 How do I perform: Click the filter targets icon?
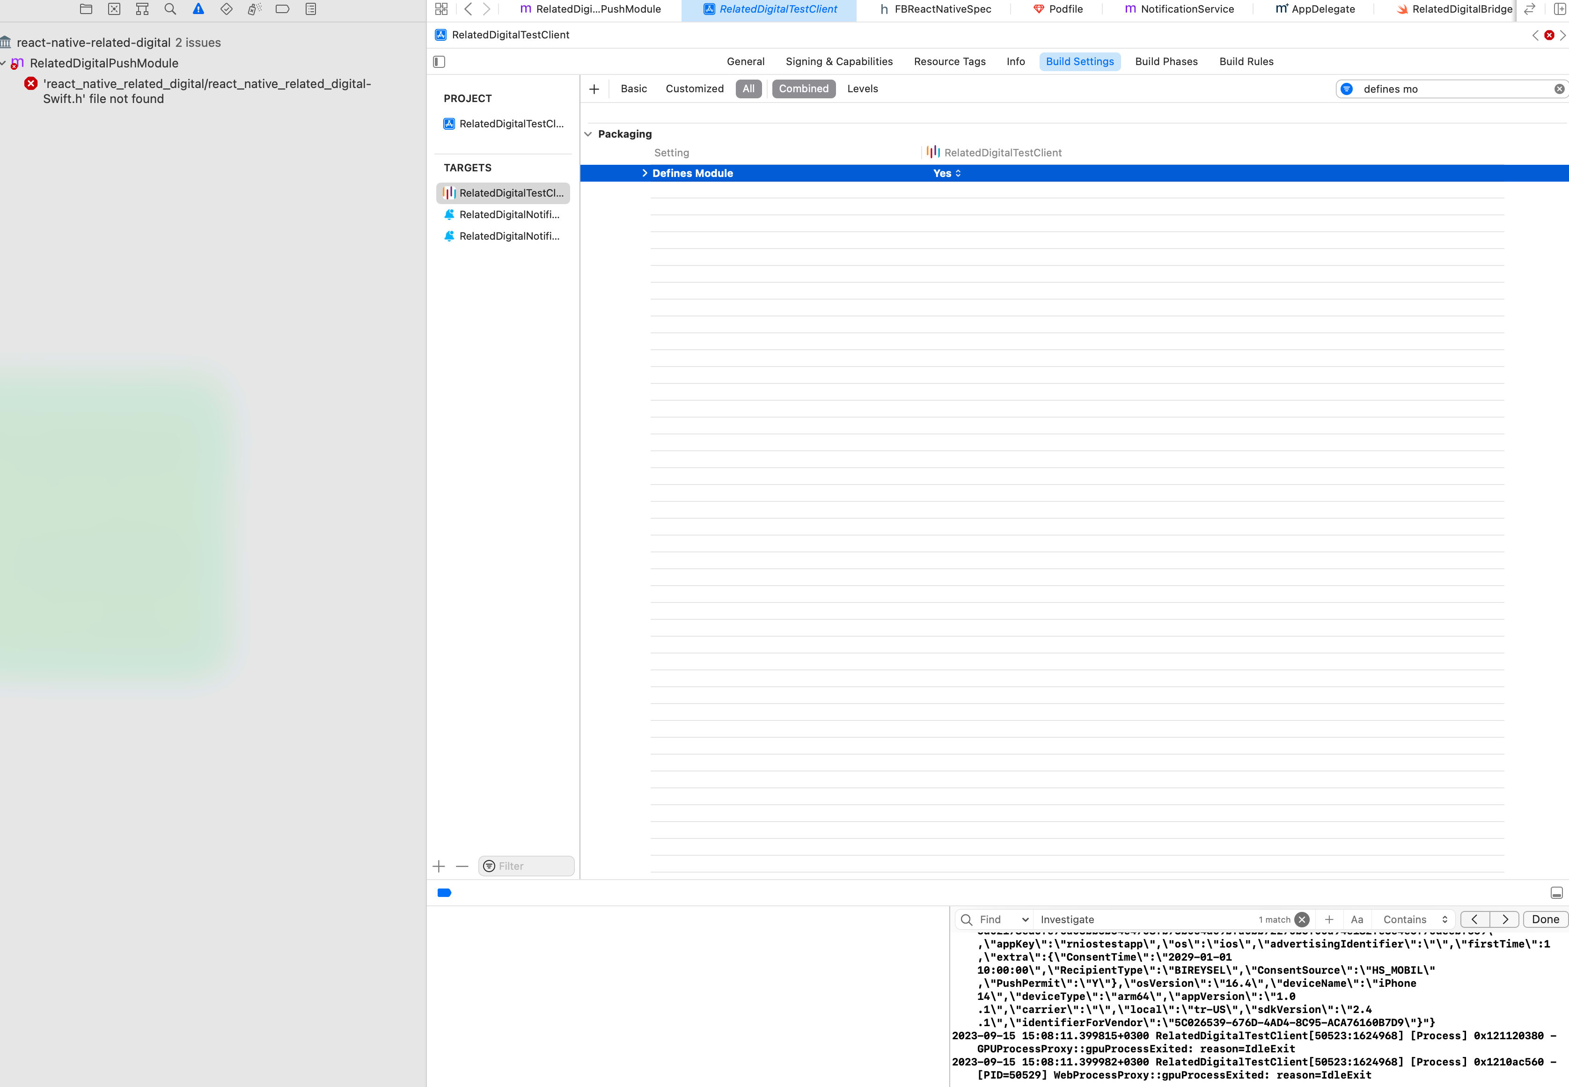489,865
